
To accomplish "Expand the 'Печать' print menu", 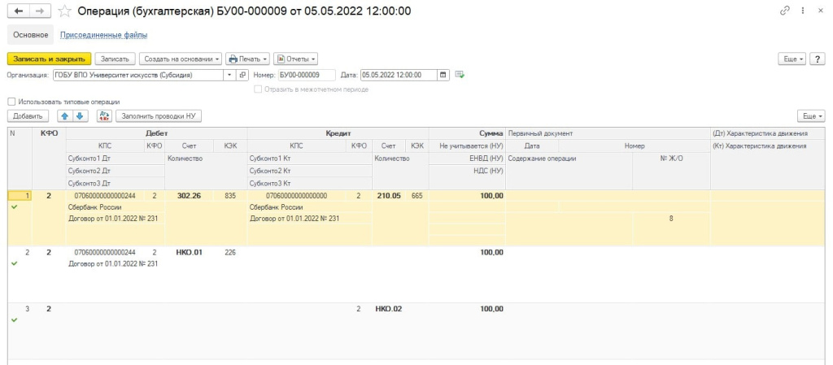I will coord(247,59).
